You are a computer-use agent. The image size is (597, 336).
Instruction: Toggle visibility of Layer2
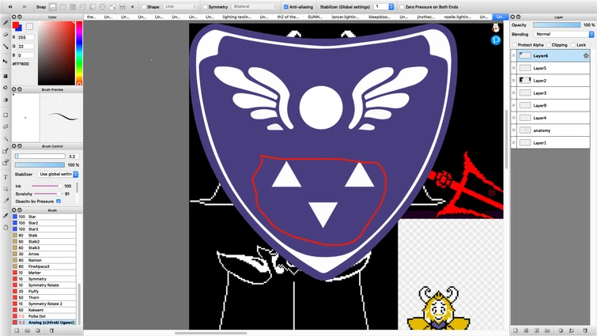[514, 81]
